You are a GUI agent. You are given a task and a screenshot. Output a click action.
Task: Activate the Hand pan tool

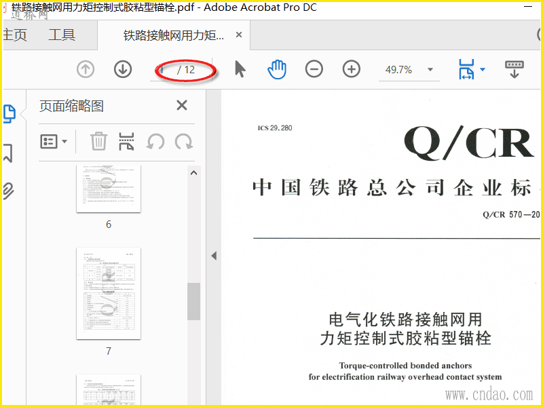(x=277, y=69)
